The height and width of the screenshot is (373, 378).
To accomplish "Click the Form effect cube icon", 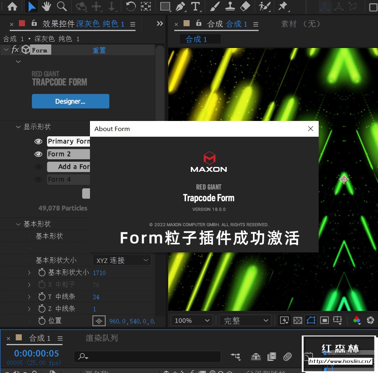I will tap(25, 50).
